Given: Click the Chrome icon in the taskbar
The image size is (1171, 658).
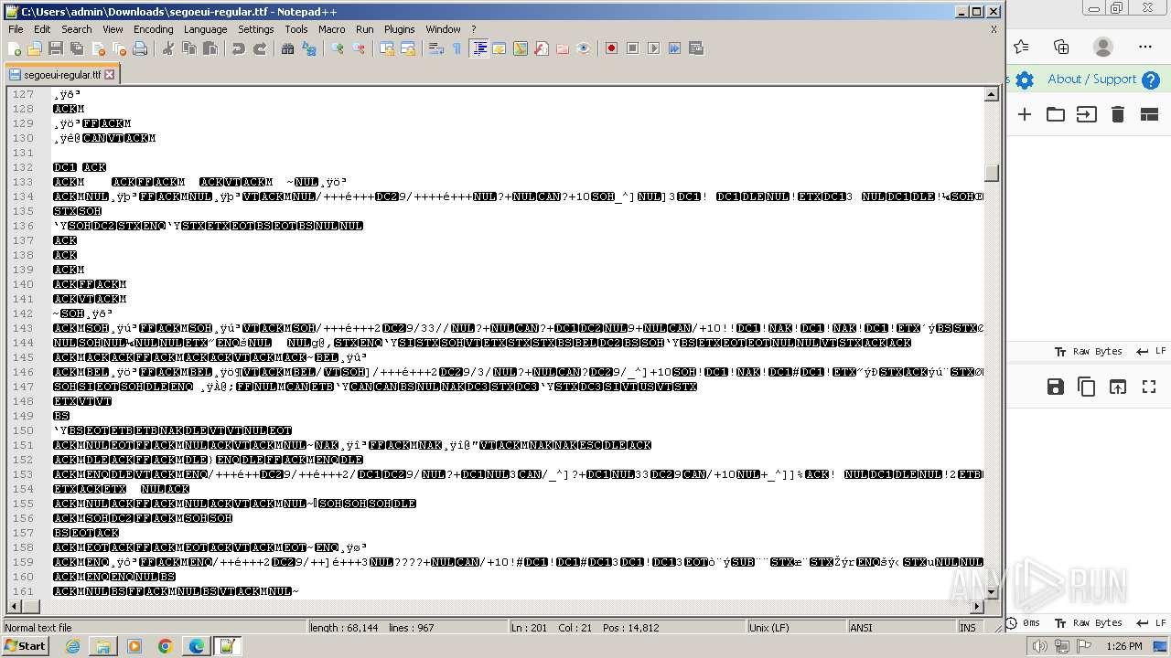Looking at the screenshot, I should [x=166, y=646].
